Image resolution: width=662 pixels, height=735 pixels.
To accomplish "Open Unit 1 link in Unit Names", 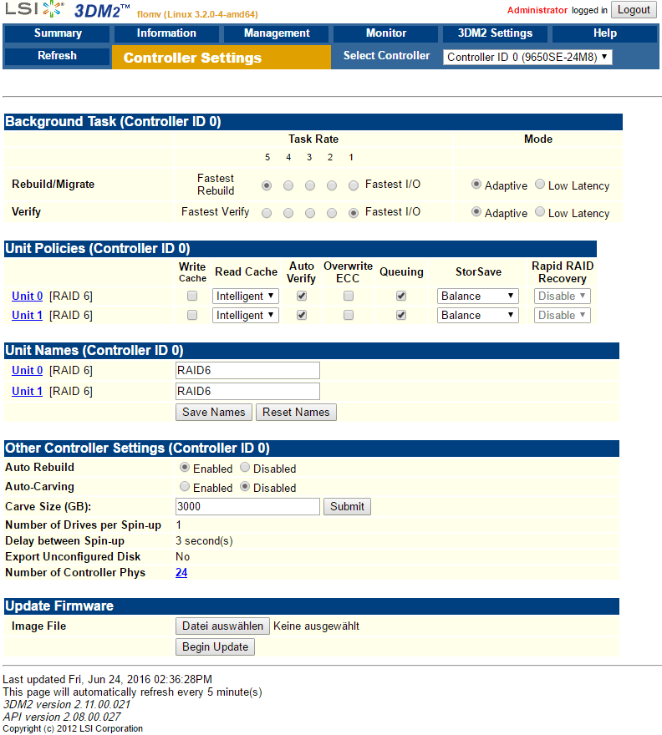I will [28, 392].
